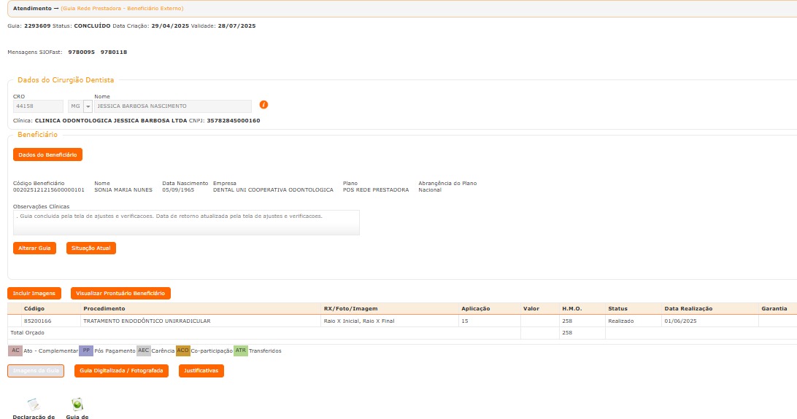Click SIOFast message 9780118
Screen dimensions: 797x419
(114, 52)
